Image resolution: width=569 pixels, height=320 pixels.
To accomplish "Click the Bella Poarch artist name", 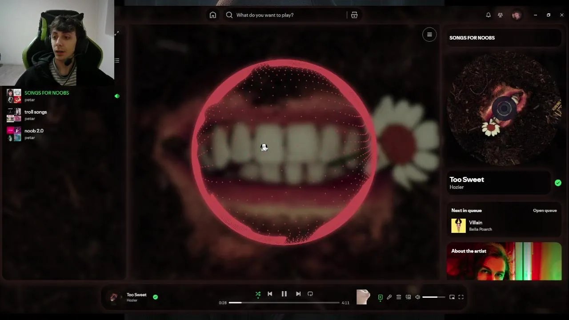I will [x=481, y=229].
